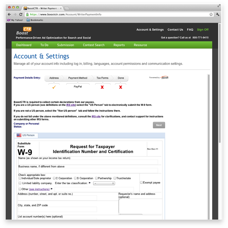This screenshot has height=228, width=228.
Task: Switch to the US Person tab
Action: [x=26, y=135]
